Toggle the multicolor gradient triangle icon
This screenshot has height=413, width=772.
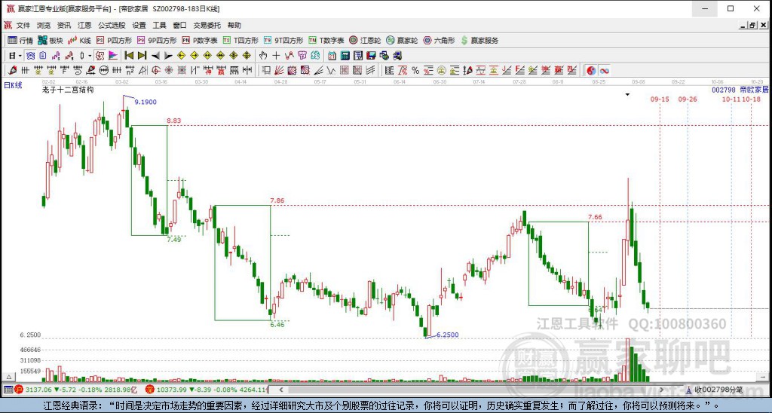pos(113,56)
